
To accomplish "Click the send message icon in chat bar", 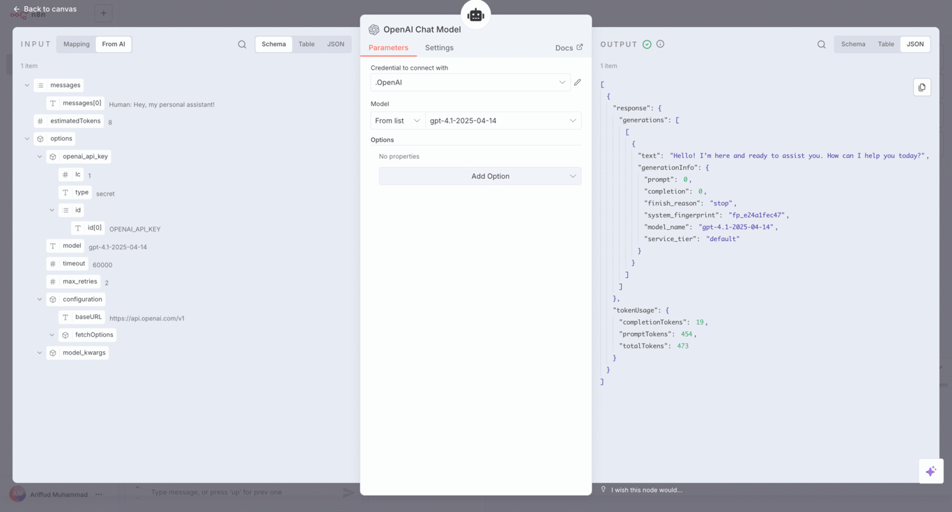I will [x=348, y=492].
